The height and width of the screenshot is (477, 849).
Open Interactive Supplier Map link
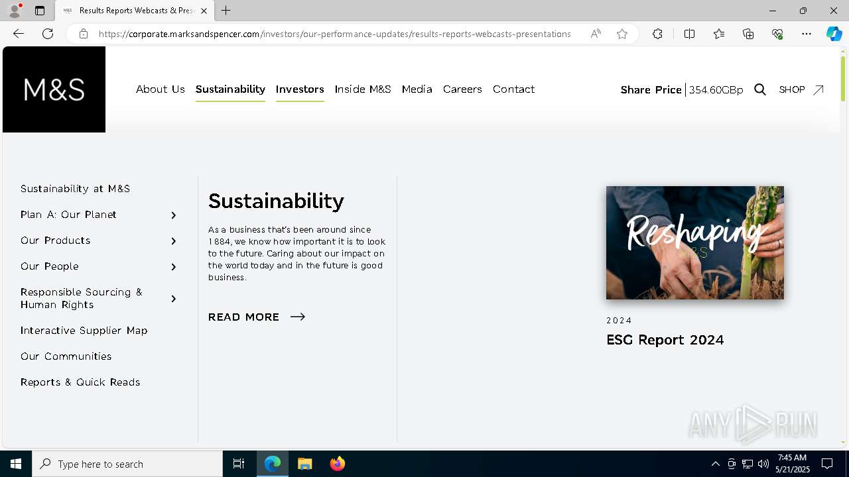(84, 331)
